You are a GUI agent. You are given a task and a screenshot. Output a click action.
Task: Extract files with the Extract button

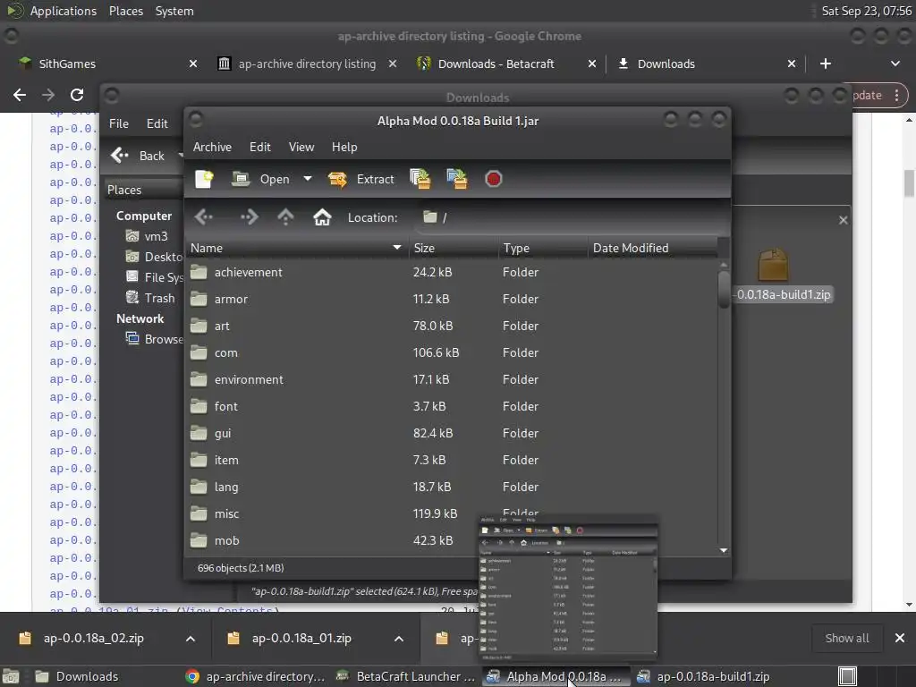[x=361, y=179]
